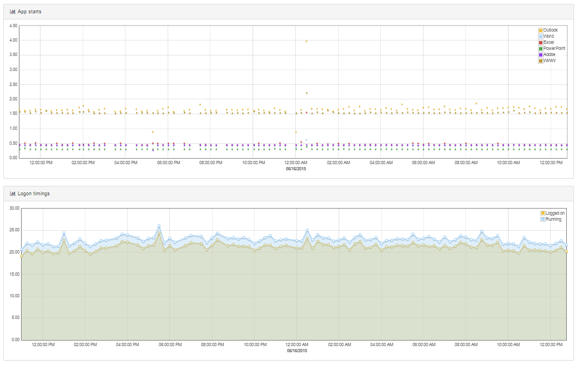
Task: Select the WWW legend label
Action: 550,60
